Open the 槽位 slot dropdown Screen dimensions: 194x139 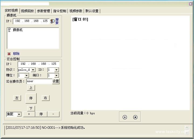point(26,75)
